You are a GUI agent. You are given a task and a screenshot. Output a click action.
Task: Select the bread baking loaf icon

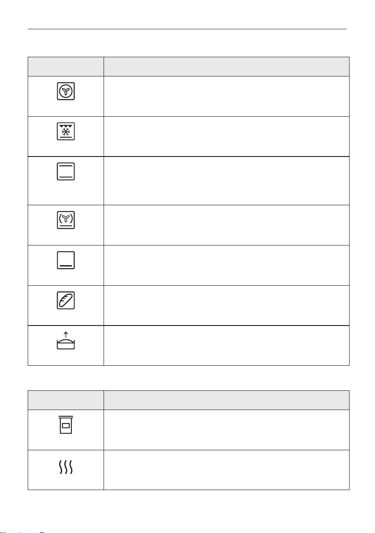[x=66, y=300]
